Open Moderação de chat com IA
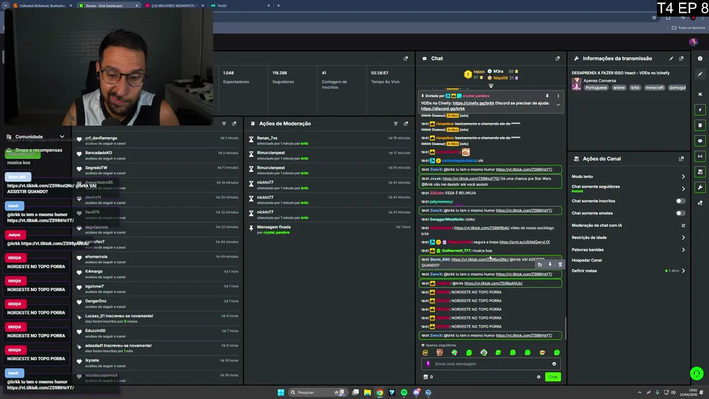Image resolution: width=709 pixels, height=399 pixels. 628,226
